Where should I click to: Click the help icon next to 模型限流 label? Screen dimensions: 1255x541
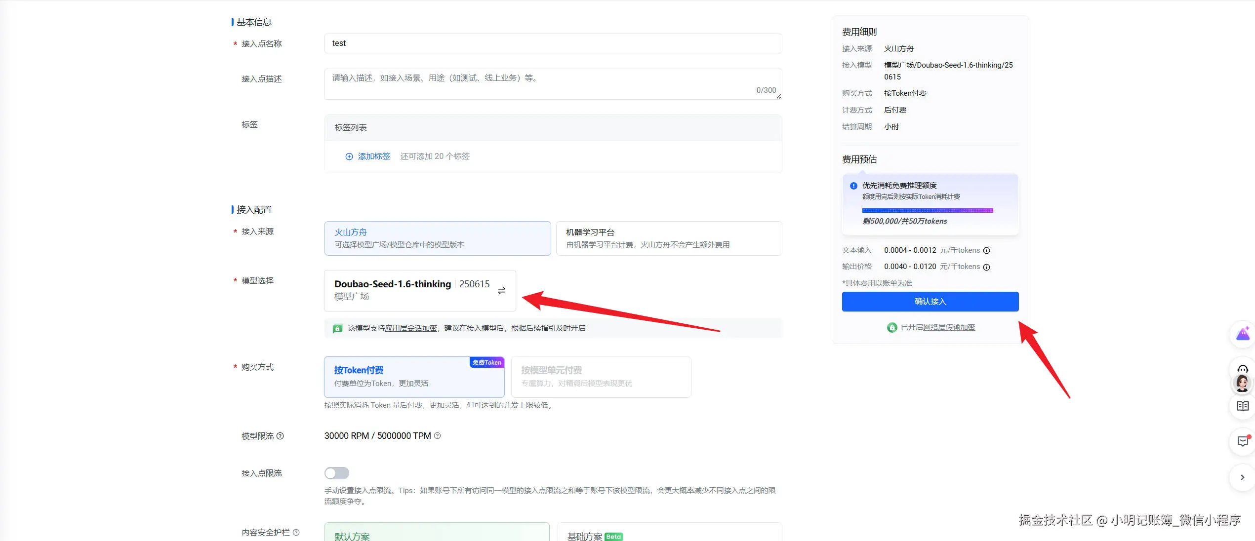[280, 436]
